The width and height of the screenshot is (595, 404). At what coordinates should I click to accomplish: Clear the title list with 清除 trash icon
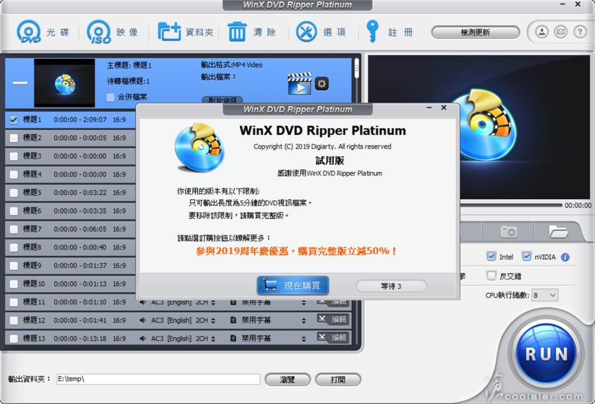pos(252,32)
